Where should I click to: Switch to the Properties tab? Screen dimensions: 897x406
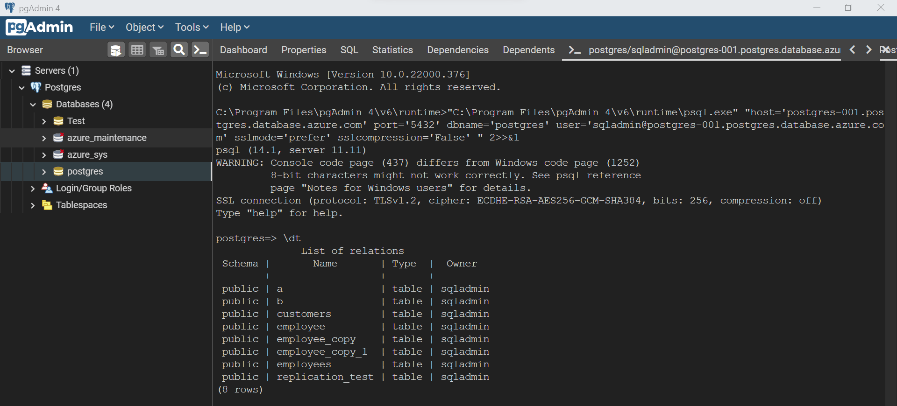[x=304, y=50]
